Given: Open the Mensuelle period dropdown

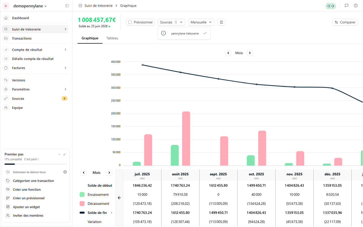Looking at the screenshot, I should point(201,22).
